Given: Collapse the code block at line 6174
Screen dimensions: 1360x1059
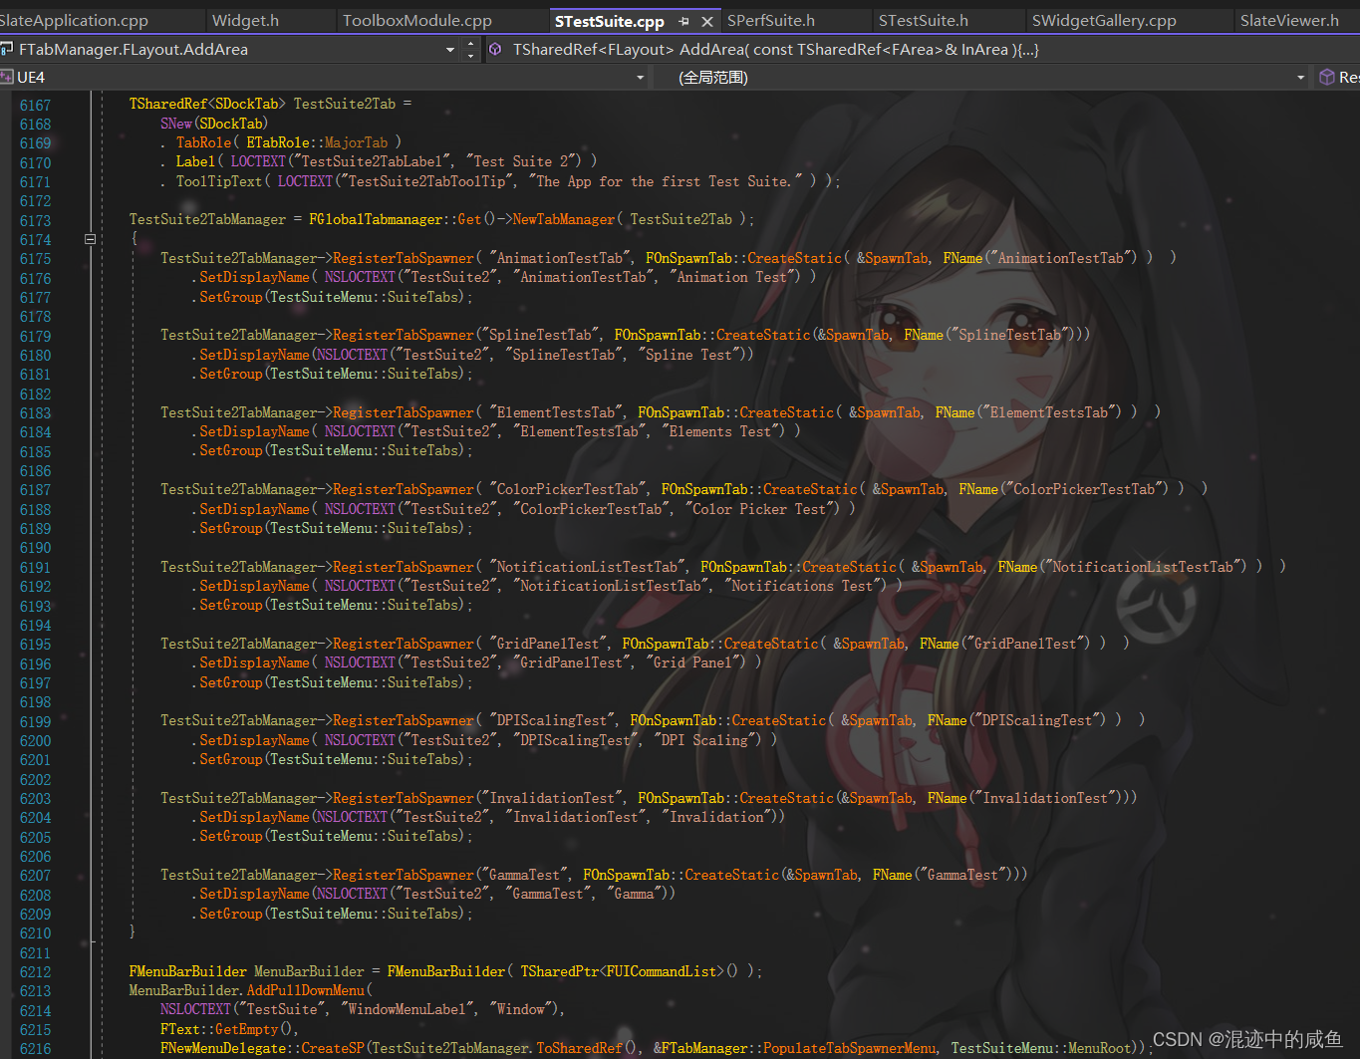Looking at the screenshot, I should point(90,239).
